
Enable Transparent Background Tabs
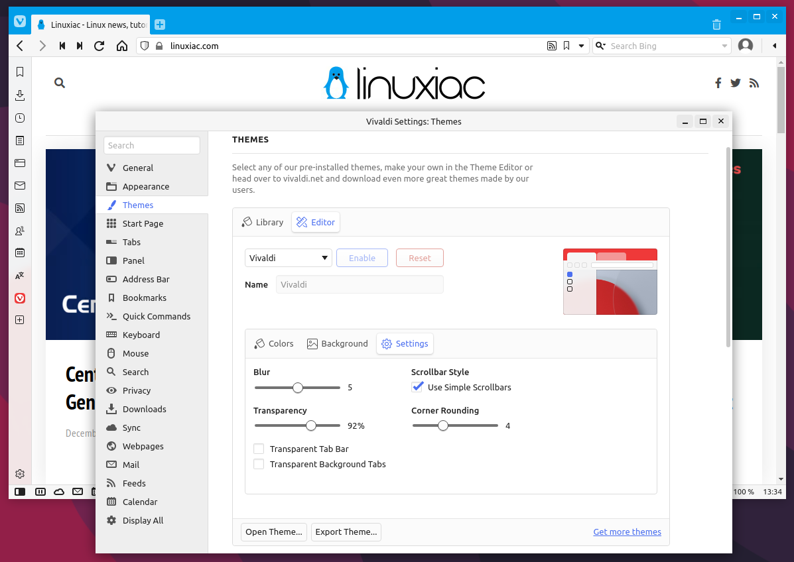coord(259,464)
